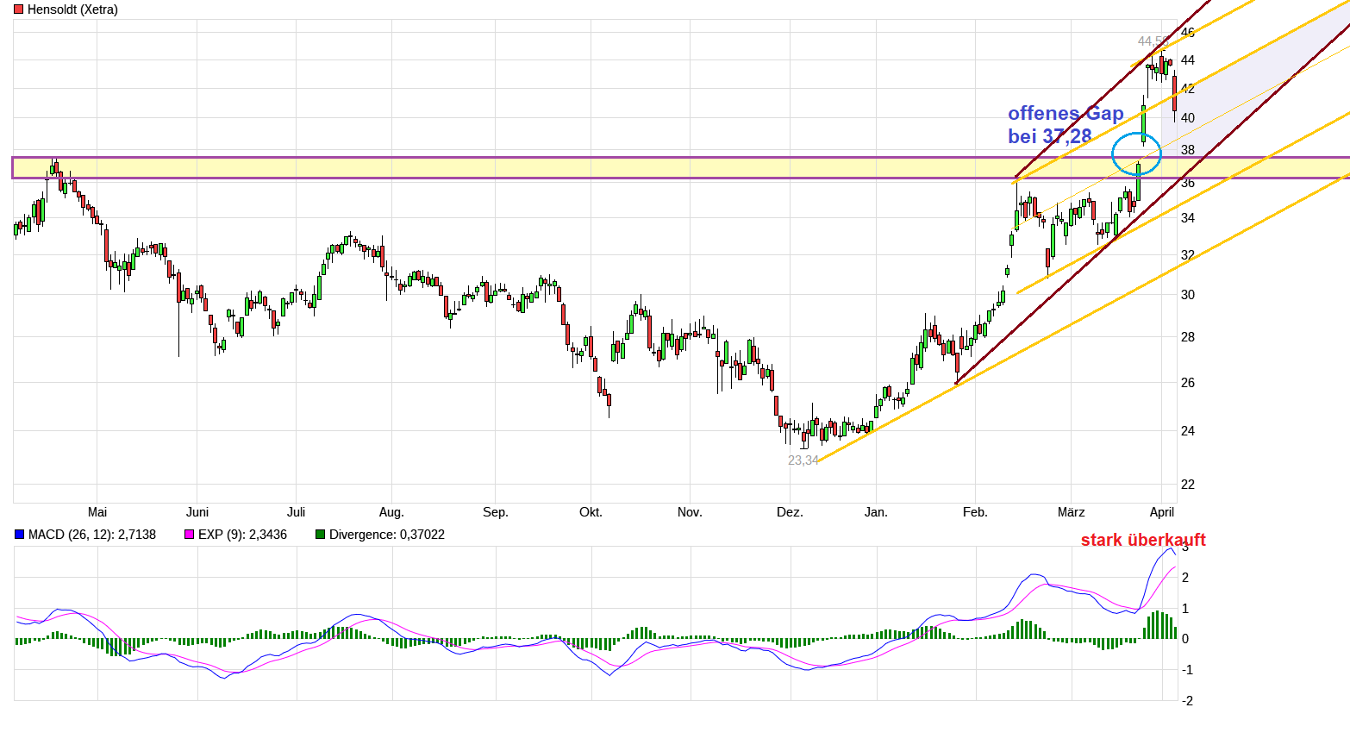Click the 22 price axis label
The image size is (1350, 745).
[x=1188, y=485]
